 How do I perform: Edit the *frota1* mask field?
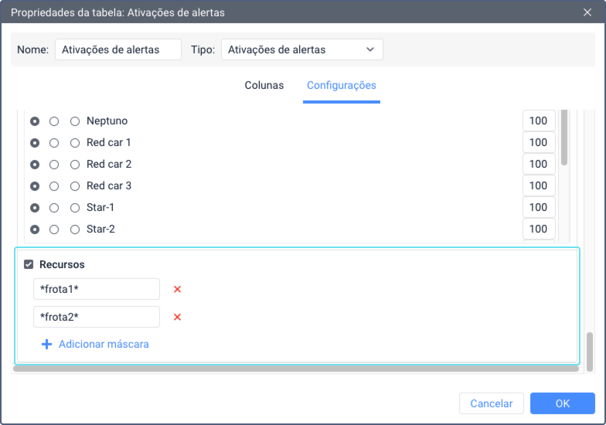pos(96,289)
